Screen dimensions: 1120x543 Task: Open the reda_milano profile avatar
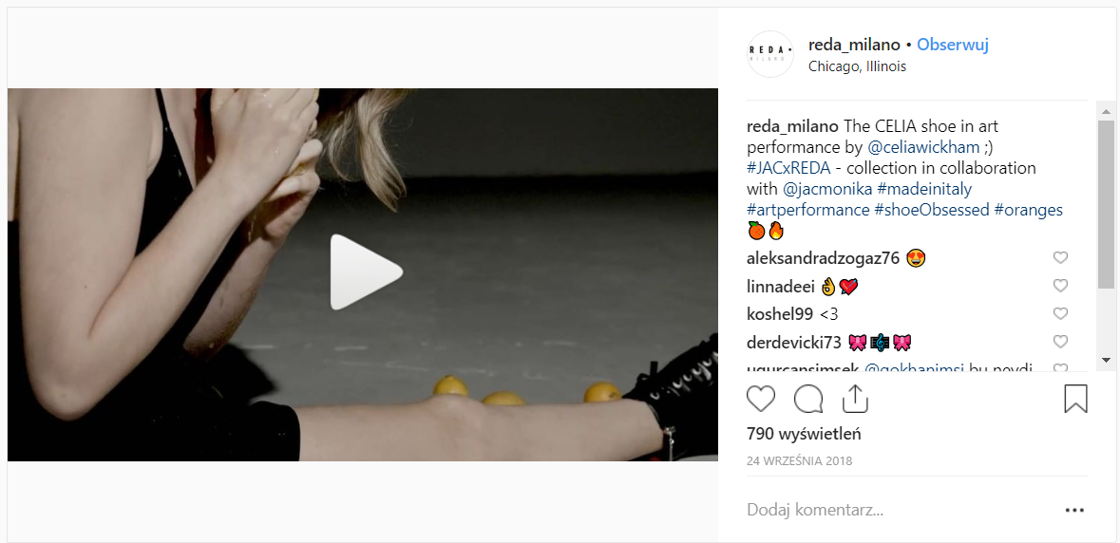[770, 54]
